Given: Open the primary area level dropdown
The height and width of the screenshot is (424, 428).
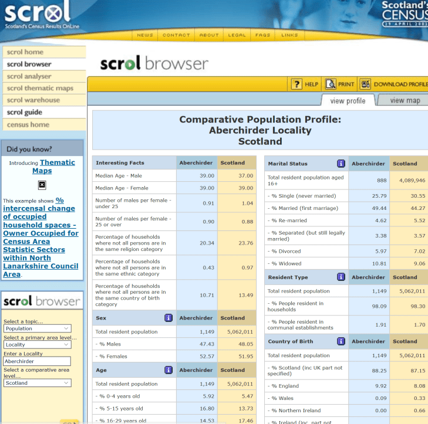Looking at the screenshot, I should [38, 345].
